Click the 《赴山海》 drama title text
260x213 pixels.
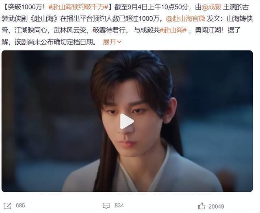click(44, 19)
